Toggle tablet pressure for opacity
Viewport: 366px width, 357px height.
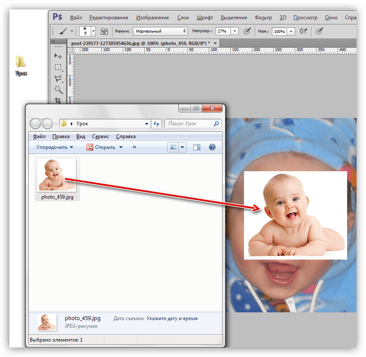[x=247, y=31]
